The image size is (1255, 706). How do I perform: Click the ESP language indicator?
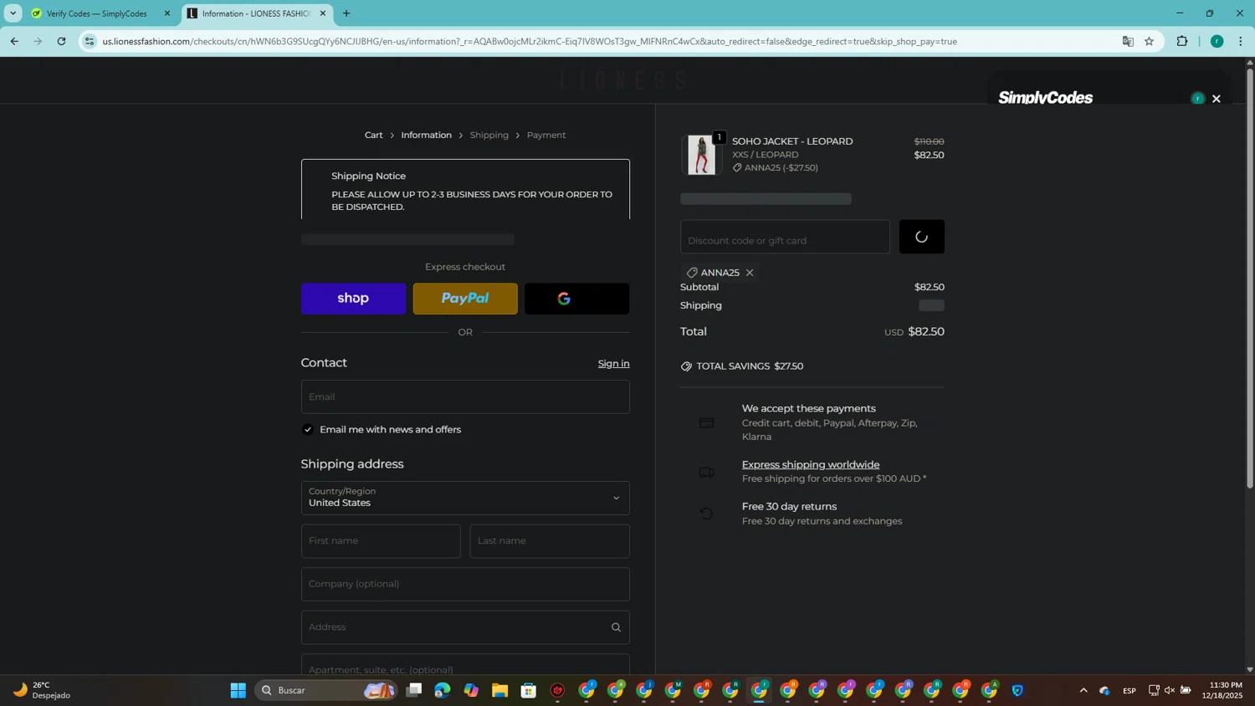1129,690
